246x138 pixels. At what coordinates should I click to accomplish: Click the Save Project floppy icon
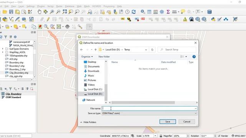pos(11,12)
